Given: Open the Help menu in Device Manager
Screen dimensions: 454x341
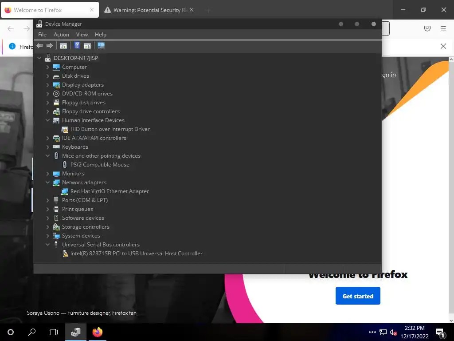Looking at the screenshot, I should coord(101,35).
